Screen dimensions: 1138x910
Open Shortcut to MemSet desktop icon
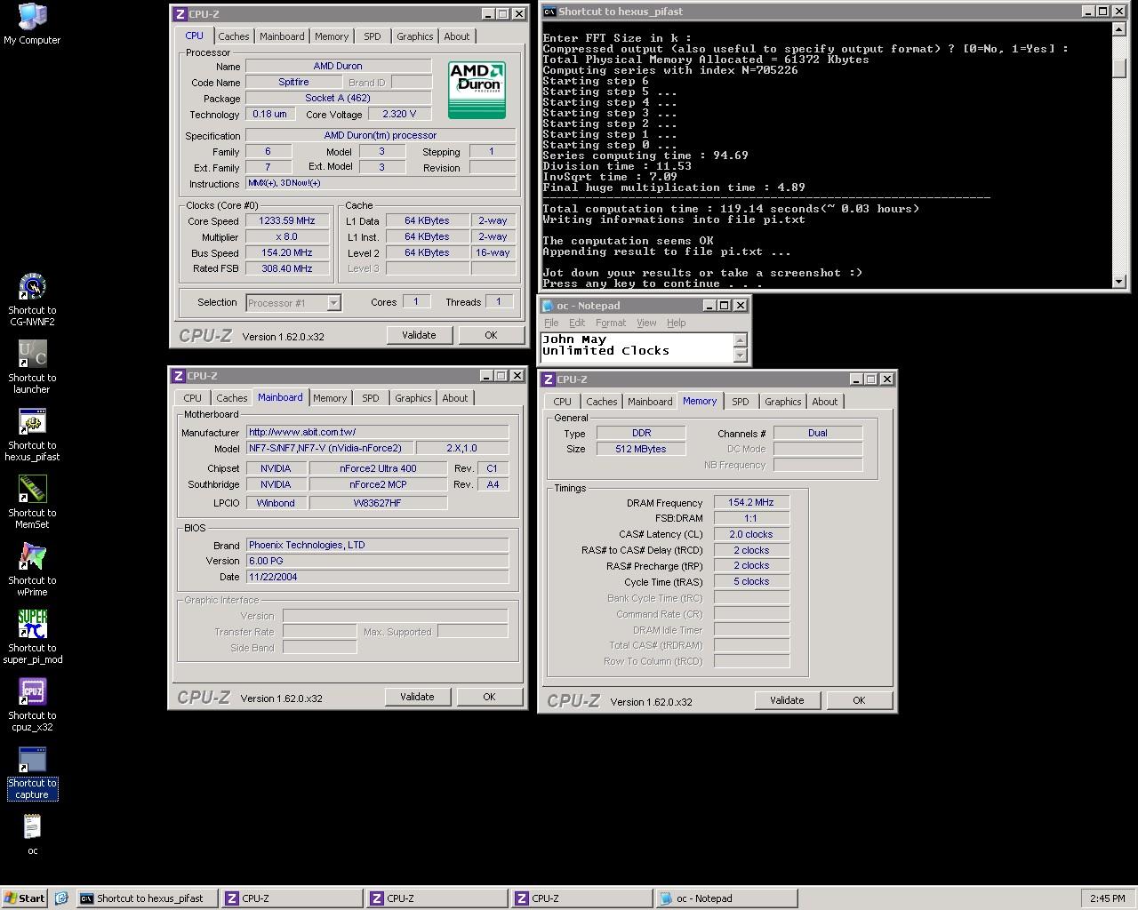[x=32, y=502]
